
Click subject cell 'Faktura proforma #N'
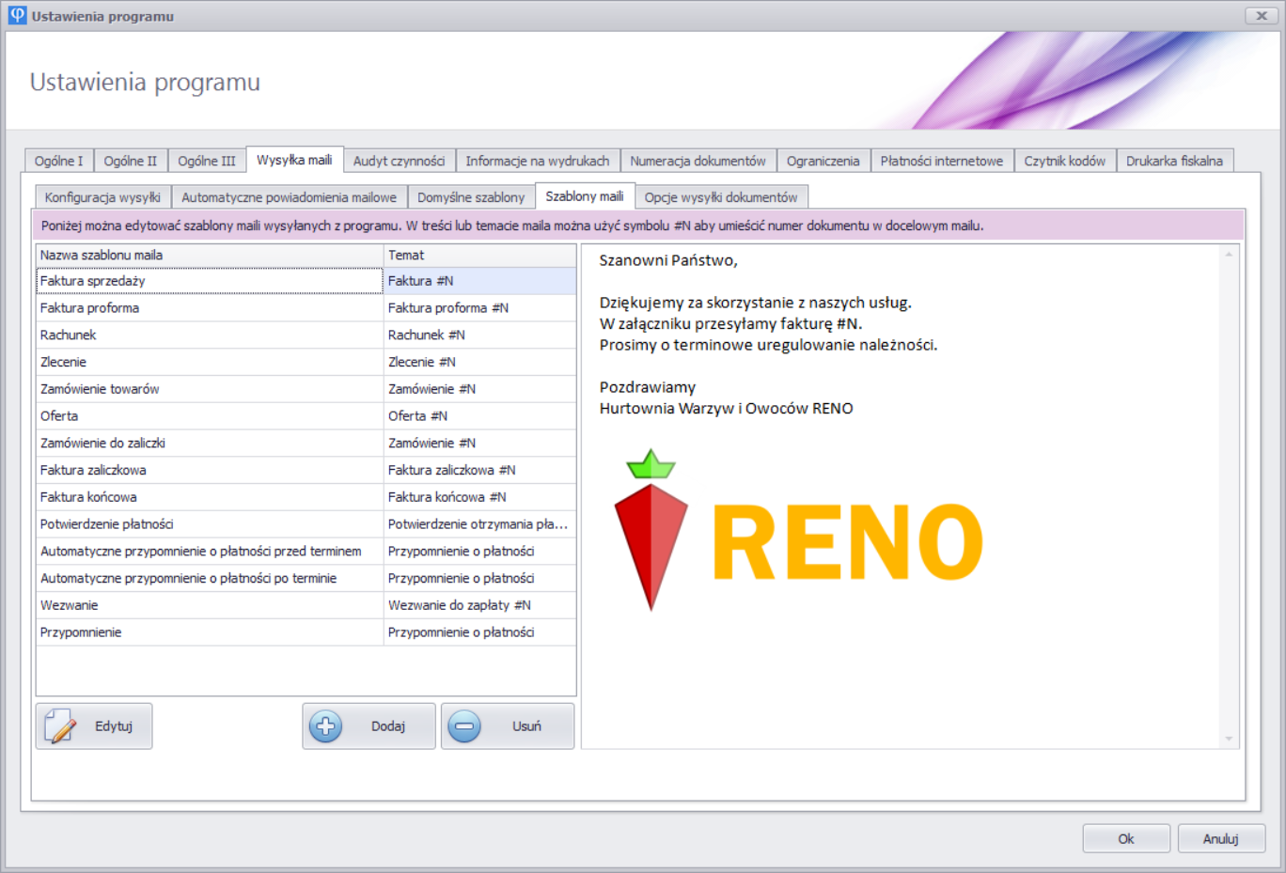pos(479,308)
